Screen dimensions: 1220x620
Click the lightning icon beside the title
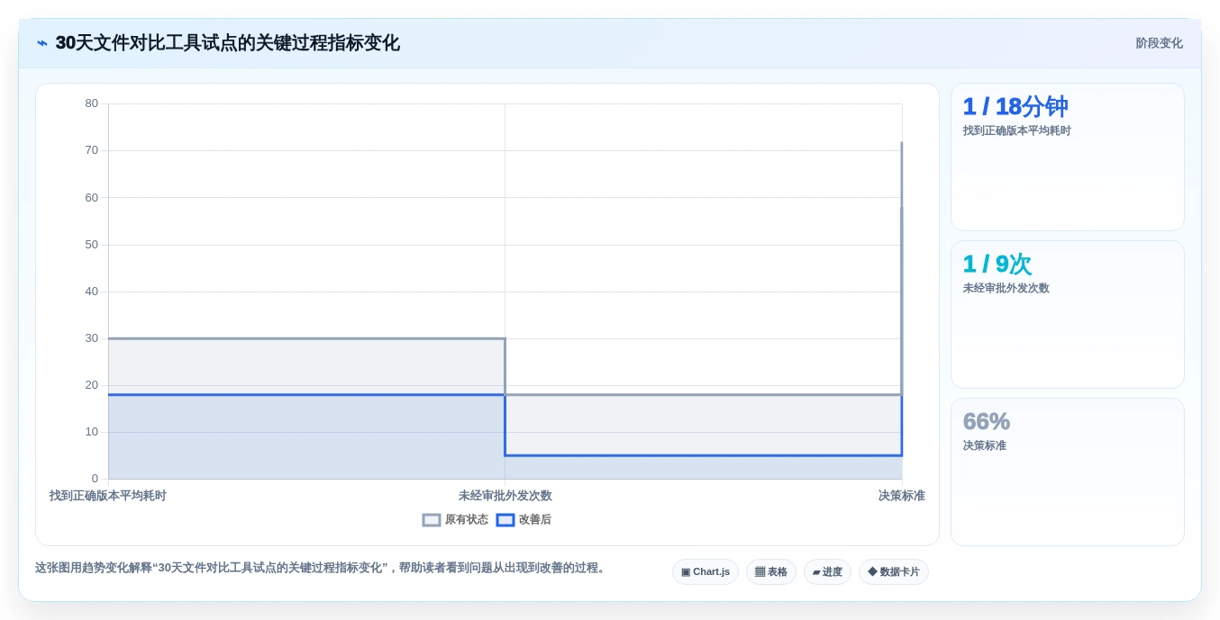(42, 43)
